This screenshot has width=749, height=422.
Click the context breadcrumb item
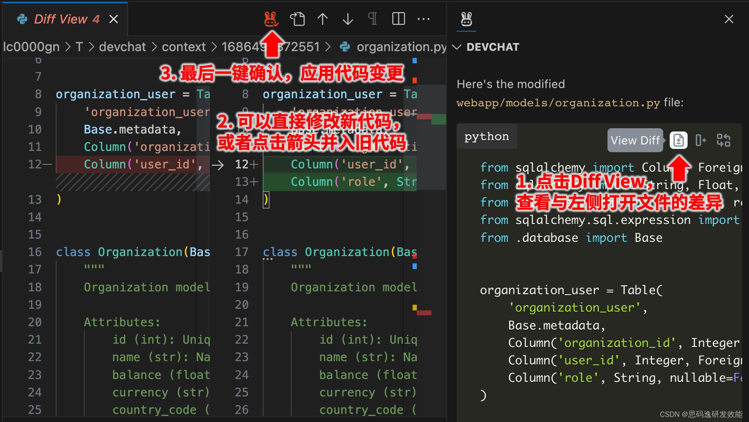coord(184,47)
